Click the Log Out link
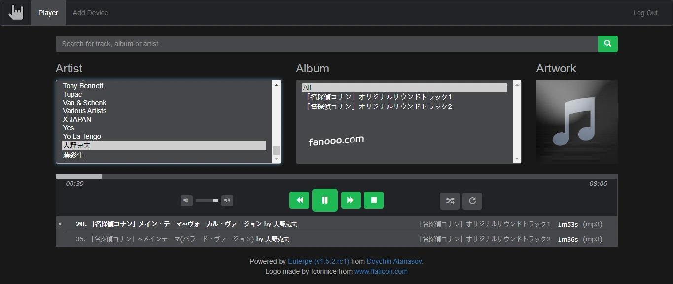The image size is (673, 284). click(x=645, y=13)
